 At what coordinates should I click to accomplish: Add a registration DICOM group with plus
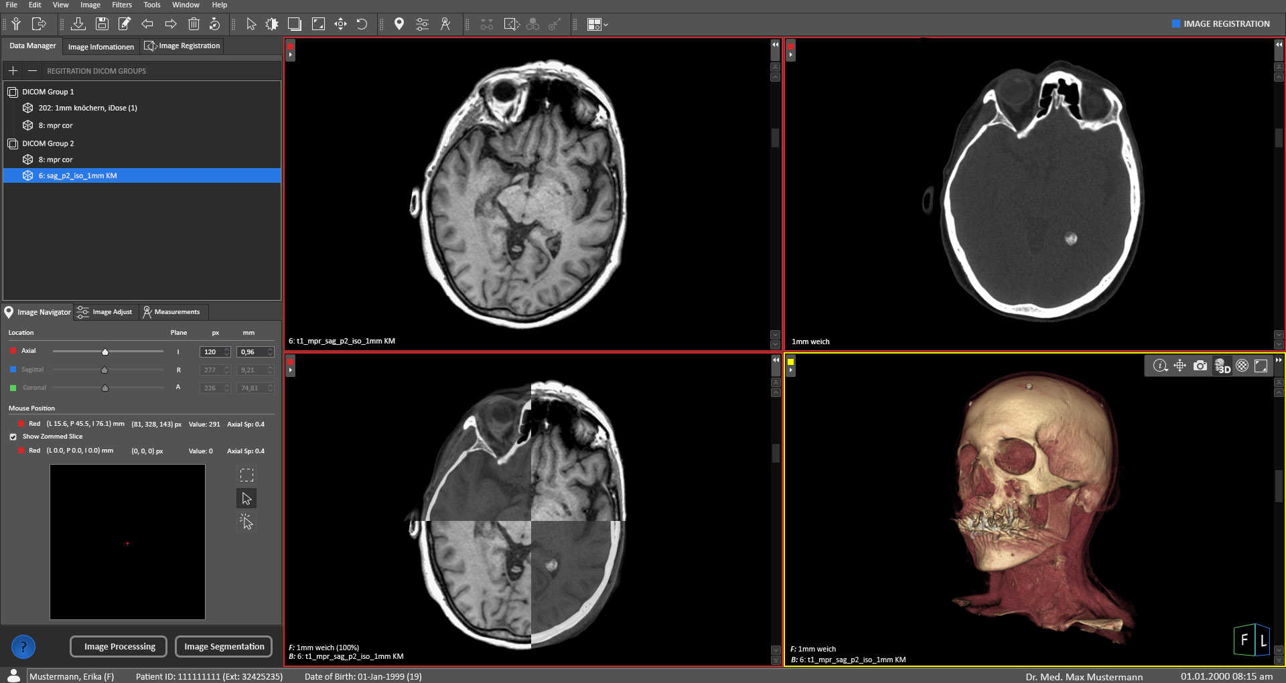click(13, 70)
